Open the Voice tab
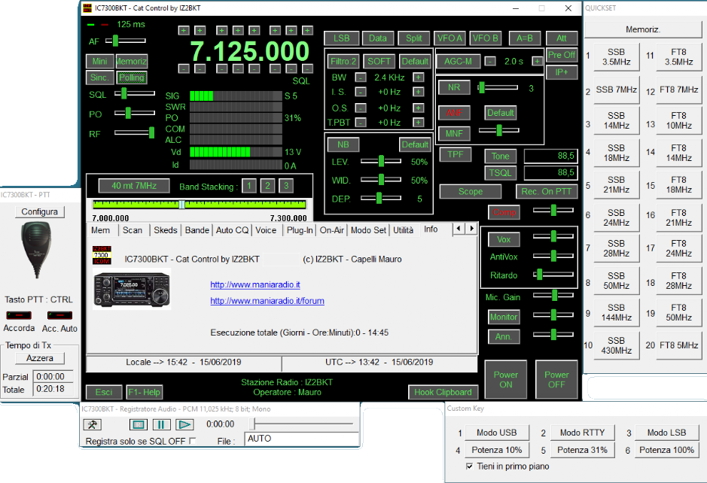Image resolution: width=707 pixels, height=483 pixels. point(266,230)
